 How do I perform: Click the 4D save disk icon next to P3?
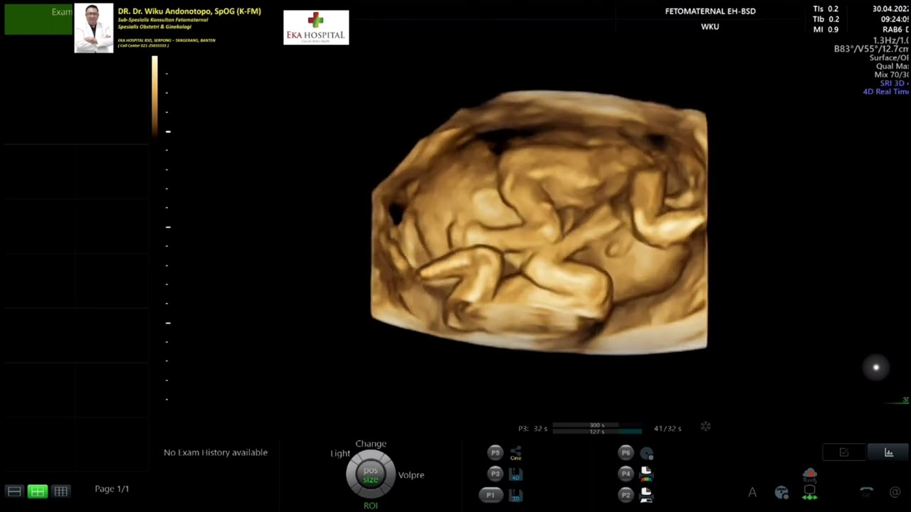click(x=516, y=474)
